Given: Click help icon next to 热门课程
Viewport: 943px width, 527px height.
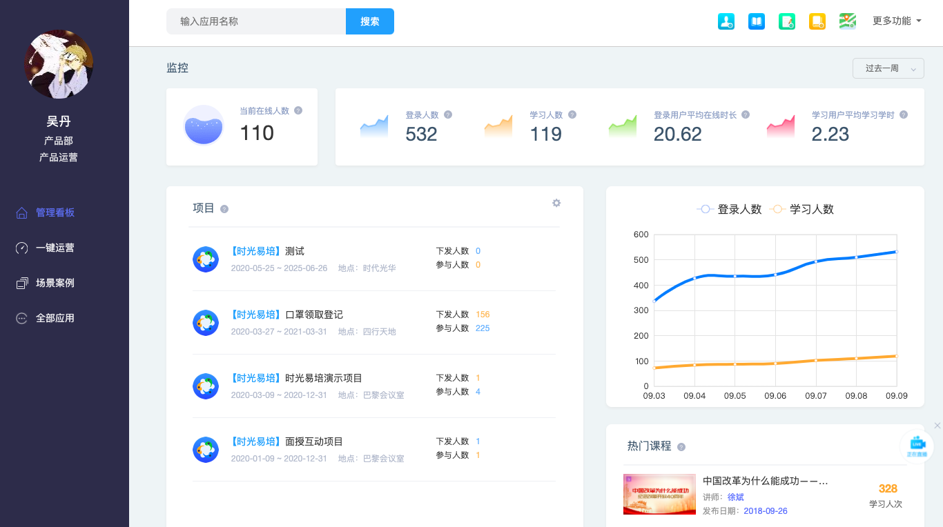Looking at the screenshot, I should point(681,447).
